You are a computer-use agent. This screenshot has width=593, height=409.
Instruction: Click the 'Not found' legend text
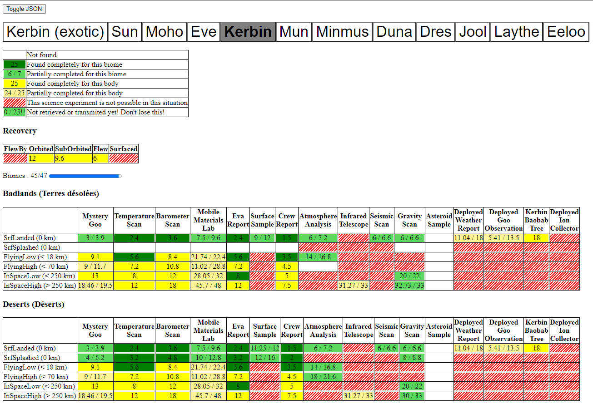[x=42, y=55]
